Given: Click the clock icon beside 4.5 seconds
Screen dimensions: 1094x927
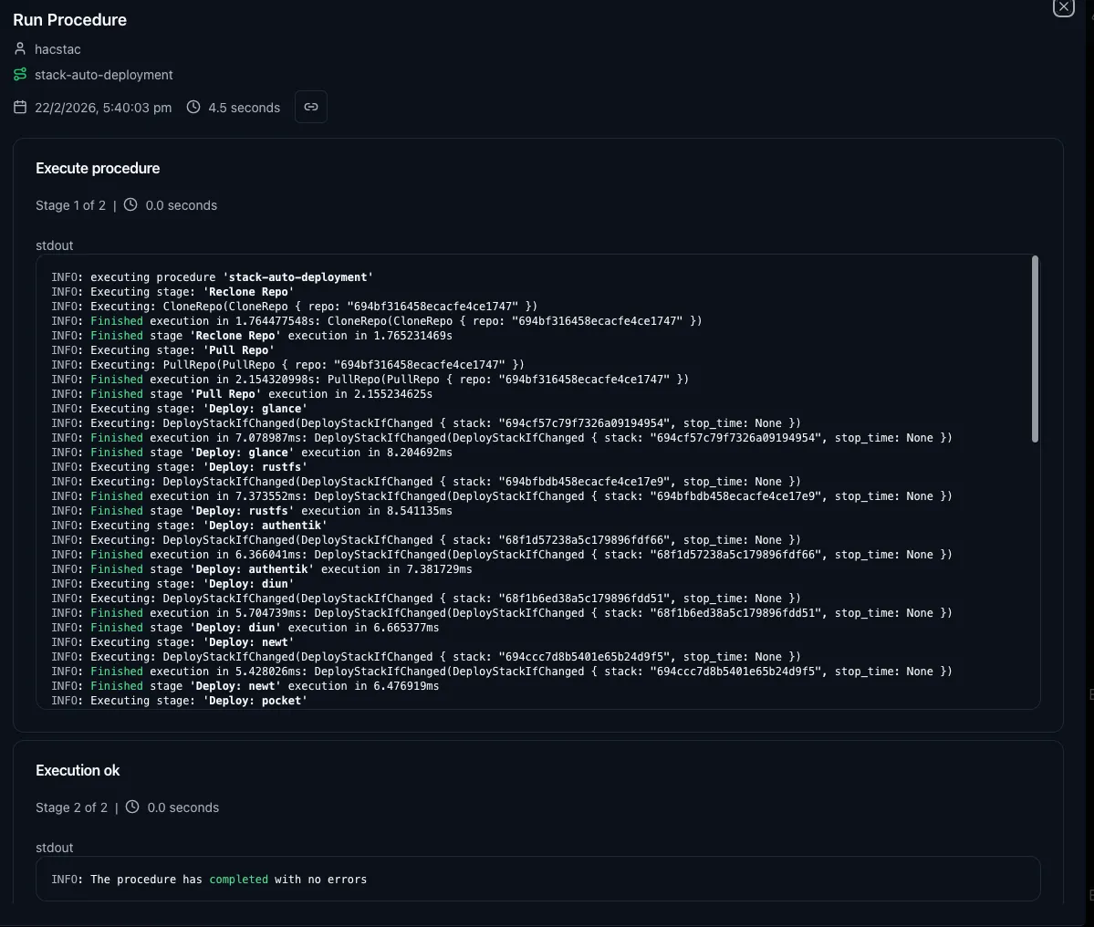Looking at the screenshot, I should click(193, 108).
